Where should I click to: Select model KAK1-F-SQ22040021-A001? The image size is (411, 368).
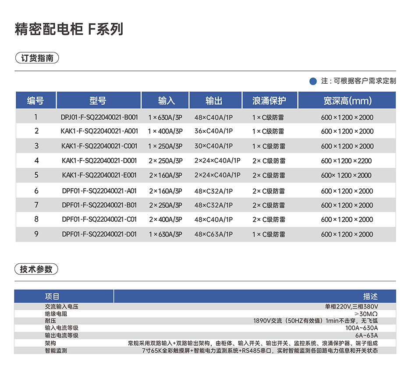(99, 131)
